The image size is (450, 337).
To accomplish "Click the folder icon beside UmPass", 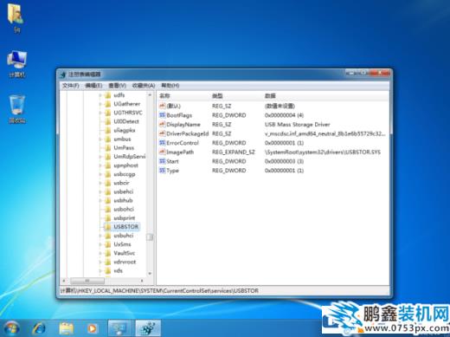I will point(108,148).
